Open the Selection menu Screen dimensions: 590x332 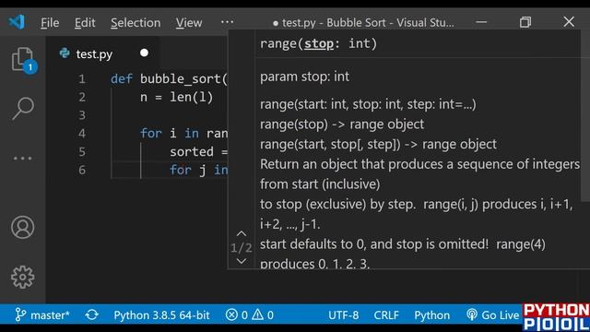pos(136,23)
